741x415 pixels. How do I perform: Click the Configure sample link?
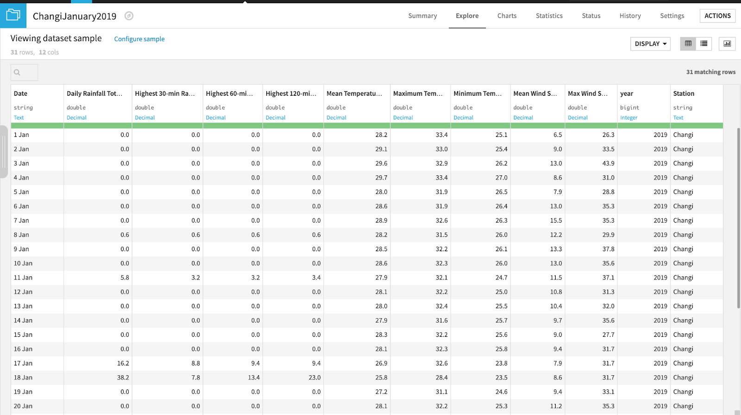139,39
